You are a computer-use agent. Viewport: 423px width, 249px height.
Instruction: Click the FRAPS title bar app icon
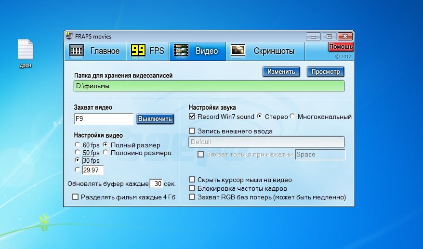click(69, 36)
